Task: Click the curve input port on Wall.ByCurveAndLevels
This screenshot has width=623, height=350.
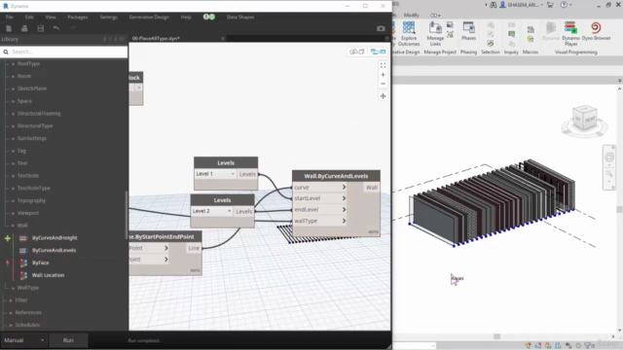Action: tap(320, 188)
